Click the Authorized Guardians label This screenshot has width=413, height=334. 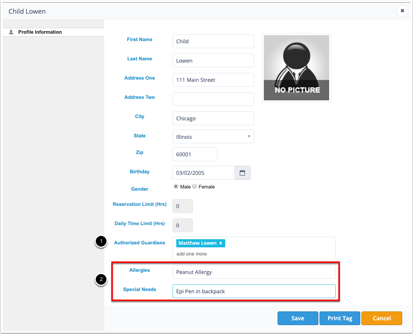tap(140, 243)
